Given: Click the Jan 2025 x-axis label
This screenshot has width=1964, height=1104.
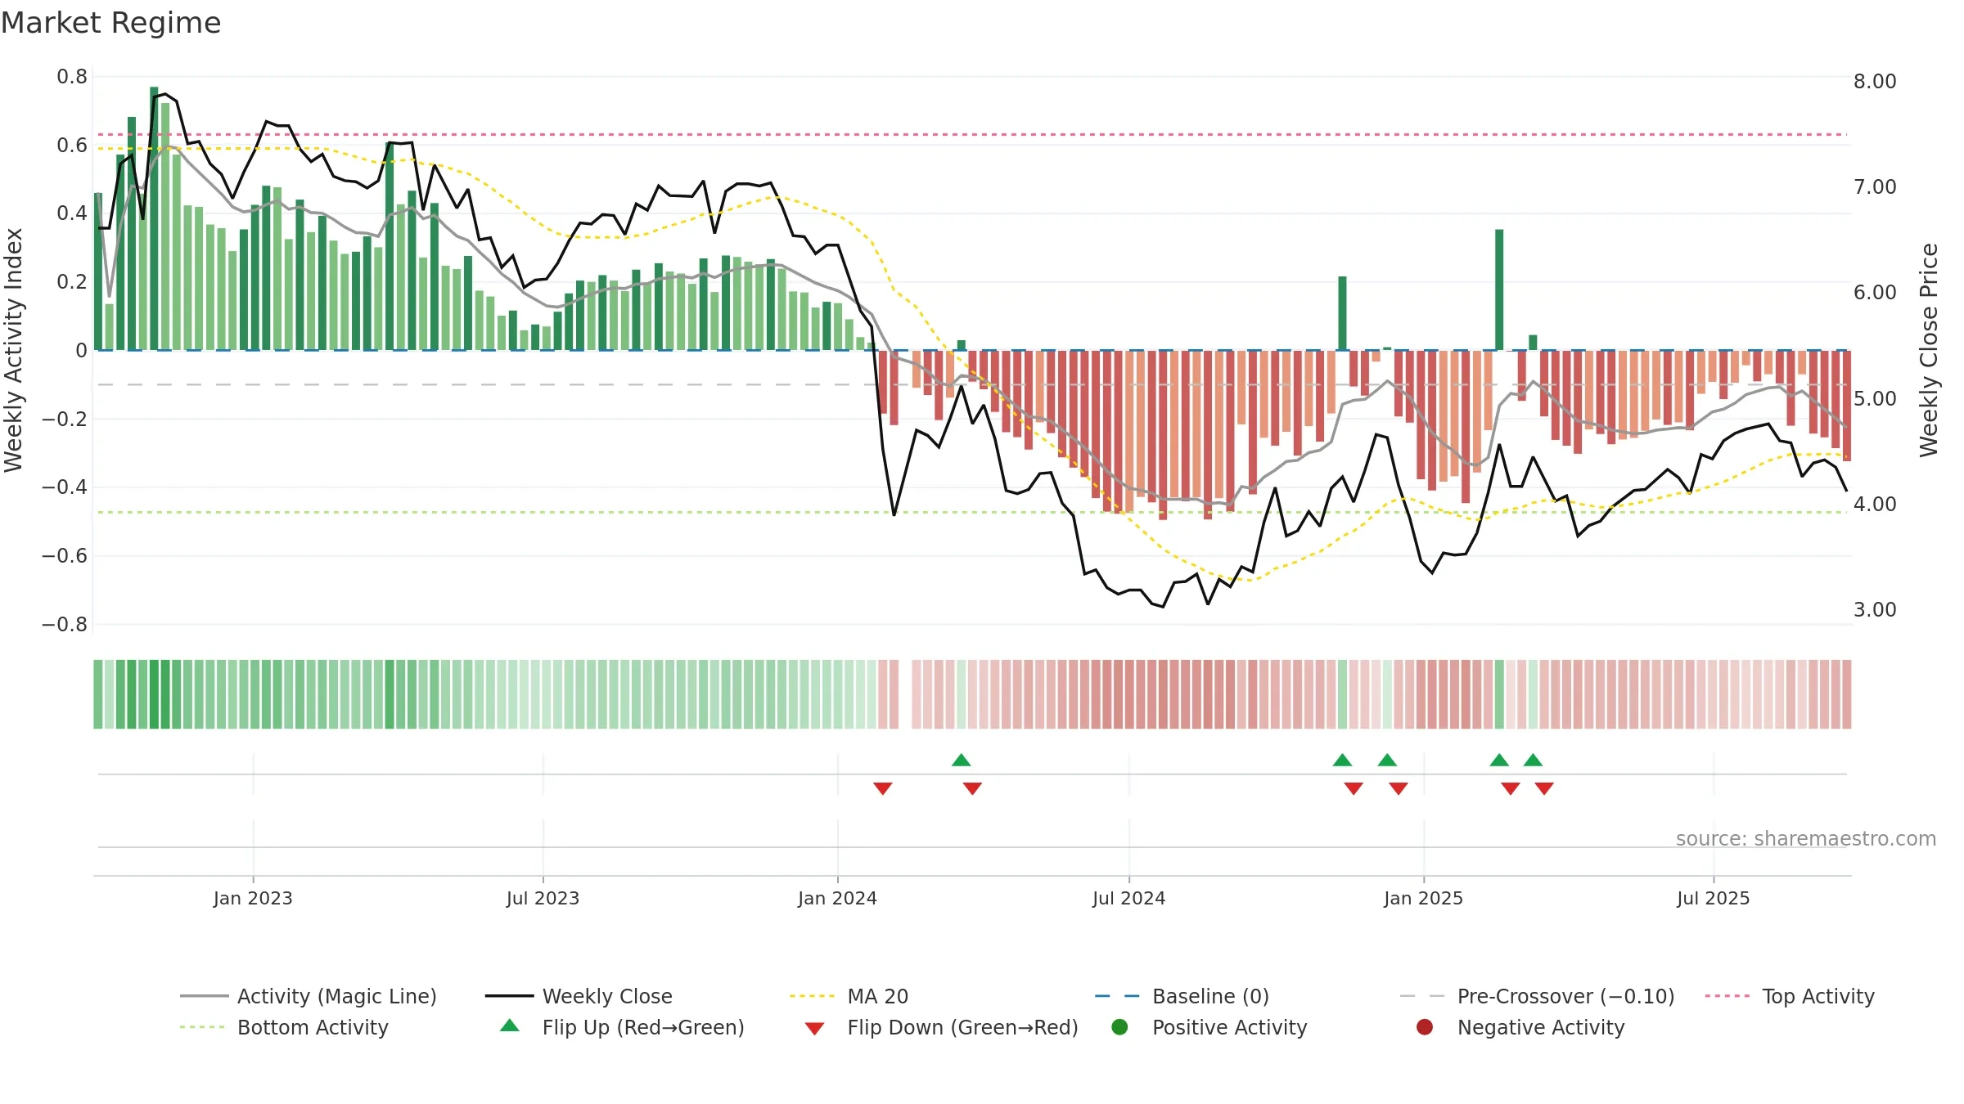Looking at the screenshot, I should [x=1423, y=898].
